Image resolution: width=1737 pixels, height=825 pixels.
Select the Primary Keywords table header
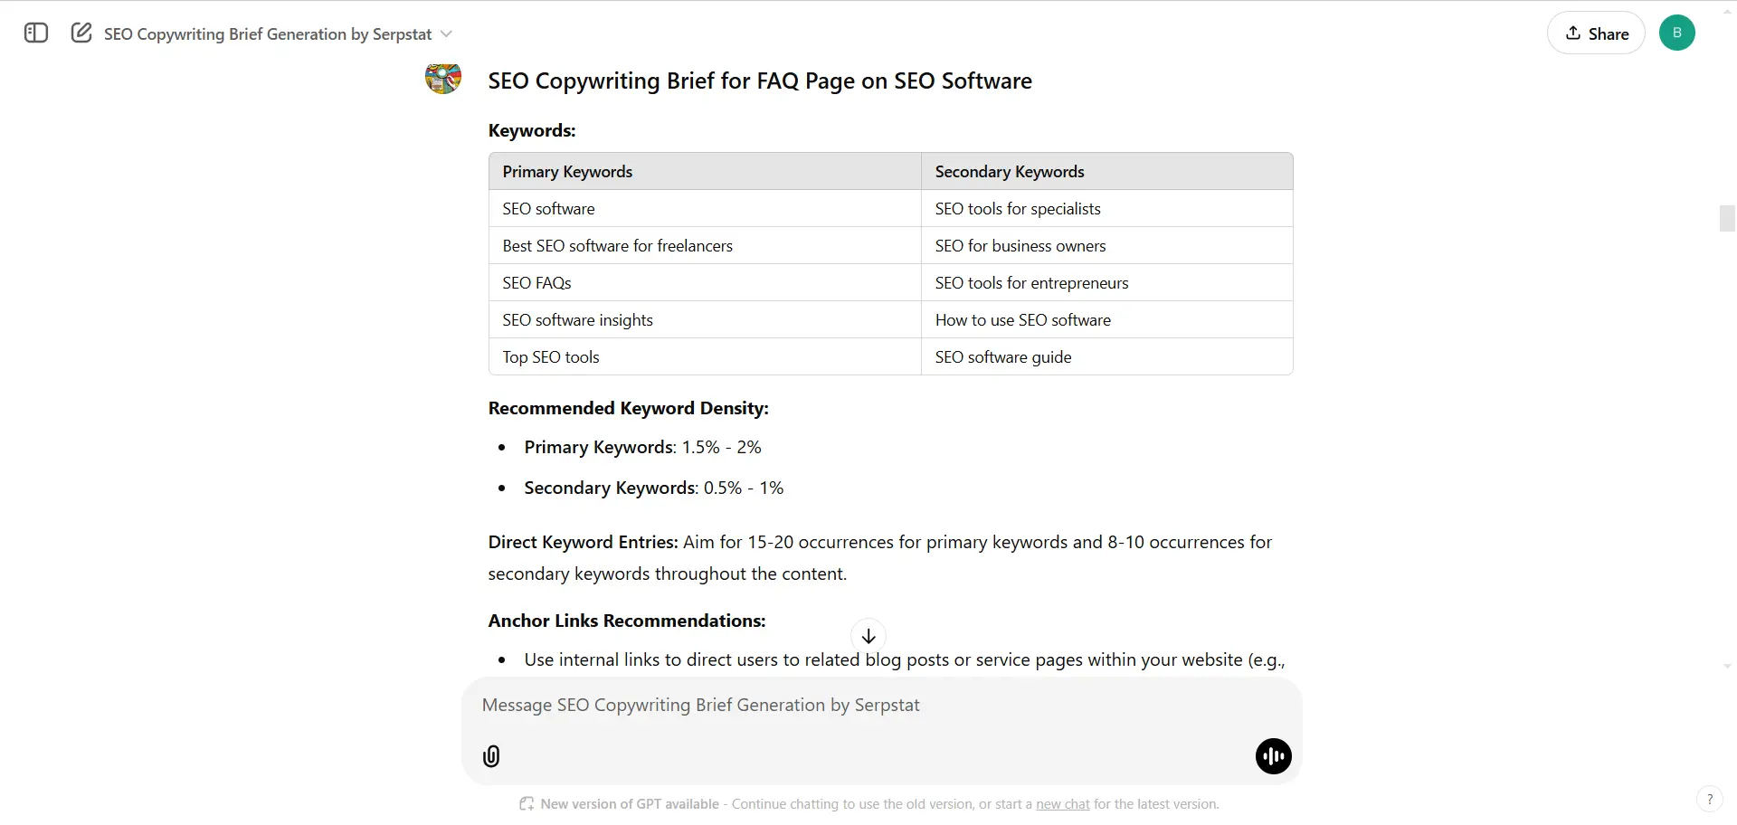pyautogui.click(x=567, y=171)
